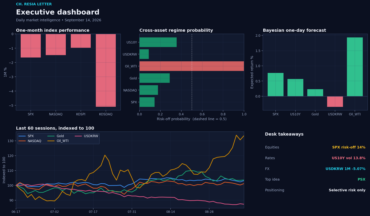Click the 'Bayesian one-day forecast' chart title

pos(294,30)
